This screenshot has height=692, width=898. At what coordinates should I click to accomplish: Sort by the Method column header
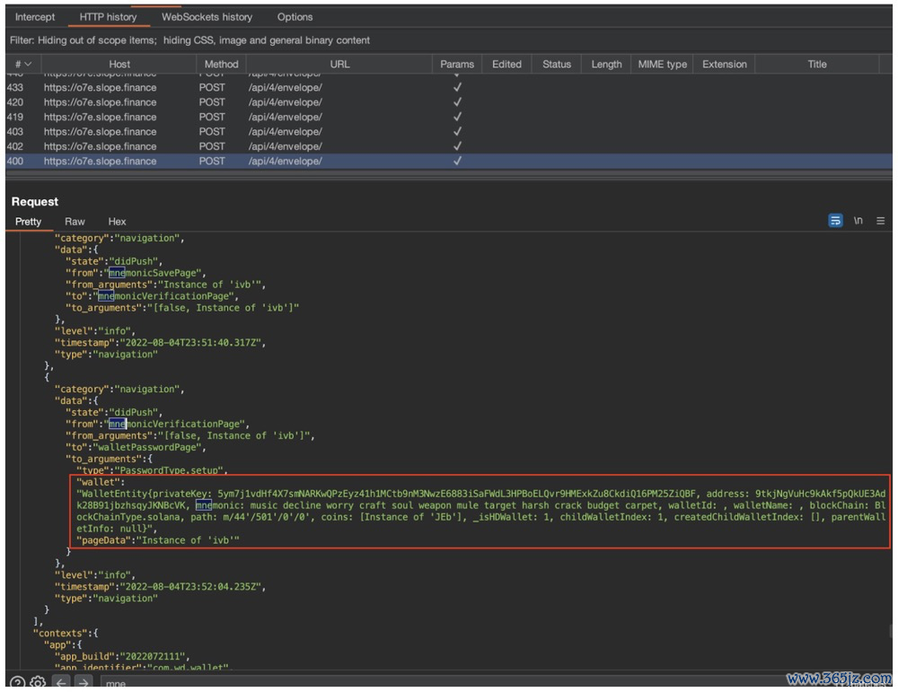pos(221,65)
